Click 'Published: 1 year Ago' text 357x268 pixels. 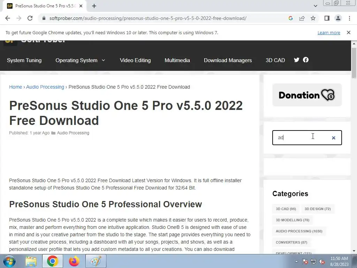[29, 133]
